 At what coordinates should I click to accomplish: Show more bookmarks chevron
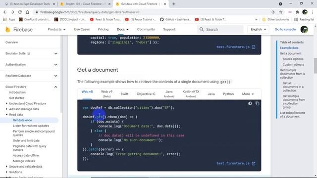pos(256,19)
